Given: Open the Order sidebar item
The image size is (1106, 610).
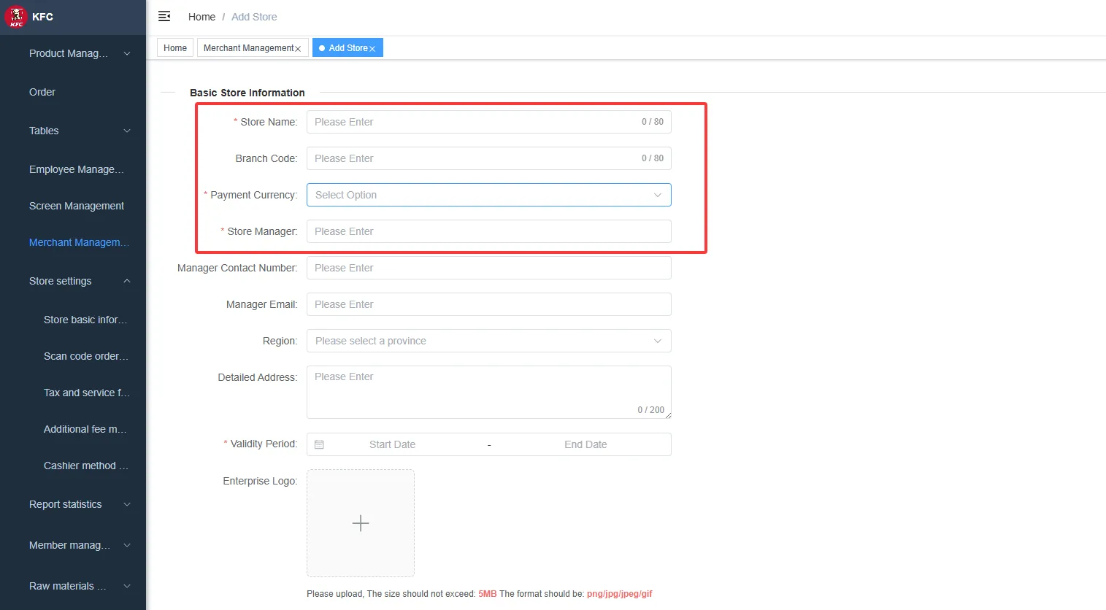Looking at the screenshot, I should (x=73, y=92).
